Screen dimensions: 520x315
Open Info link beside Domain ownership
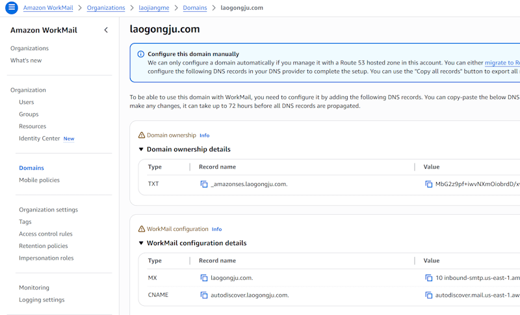click(x=204, y=135)
